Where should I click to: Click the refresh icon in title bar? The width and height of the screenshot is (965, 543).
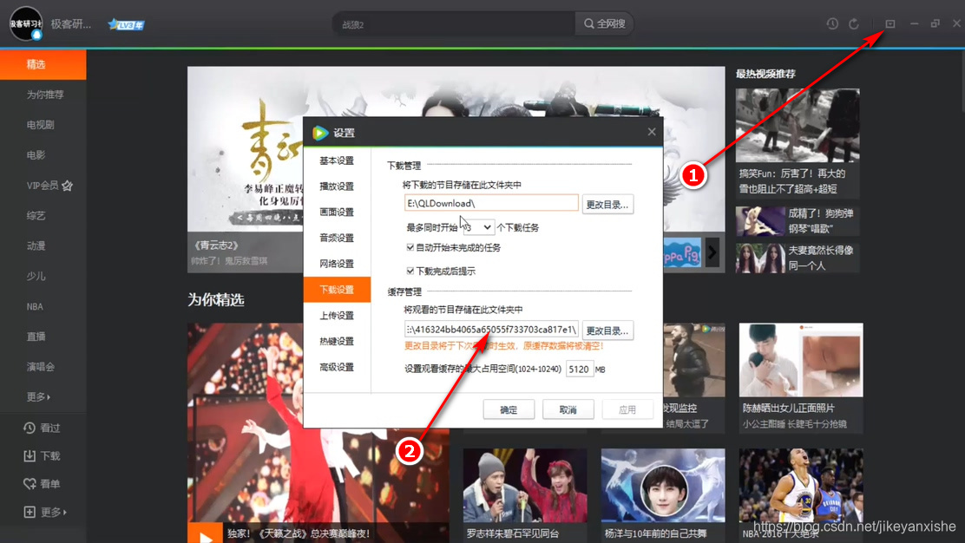[854, 24]
